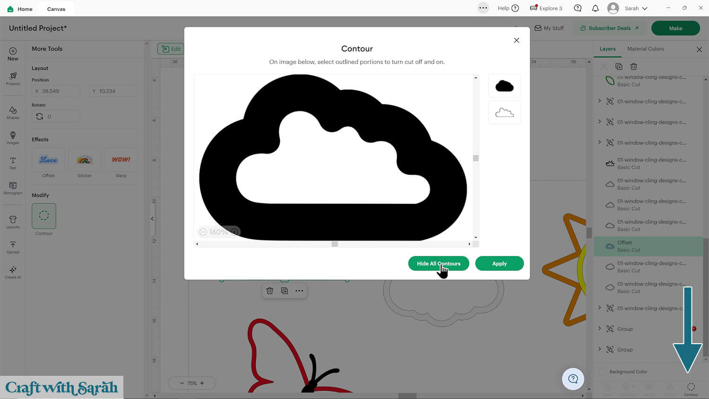This screenshot has width=709, height=399.
Task: Open Projects in the left sidebar
Action: point(13,79)
